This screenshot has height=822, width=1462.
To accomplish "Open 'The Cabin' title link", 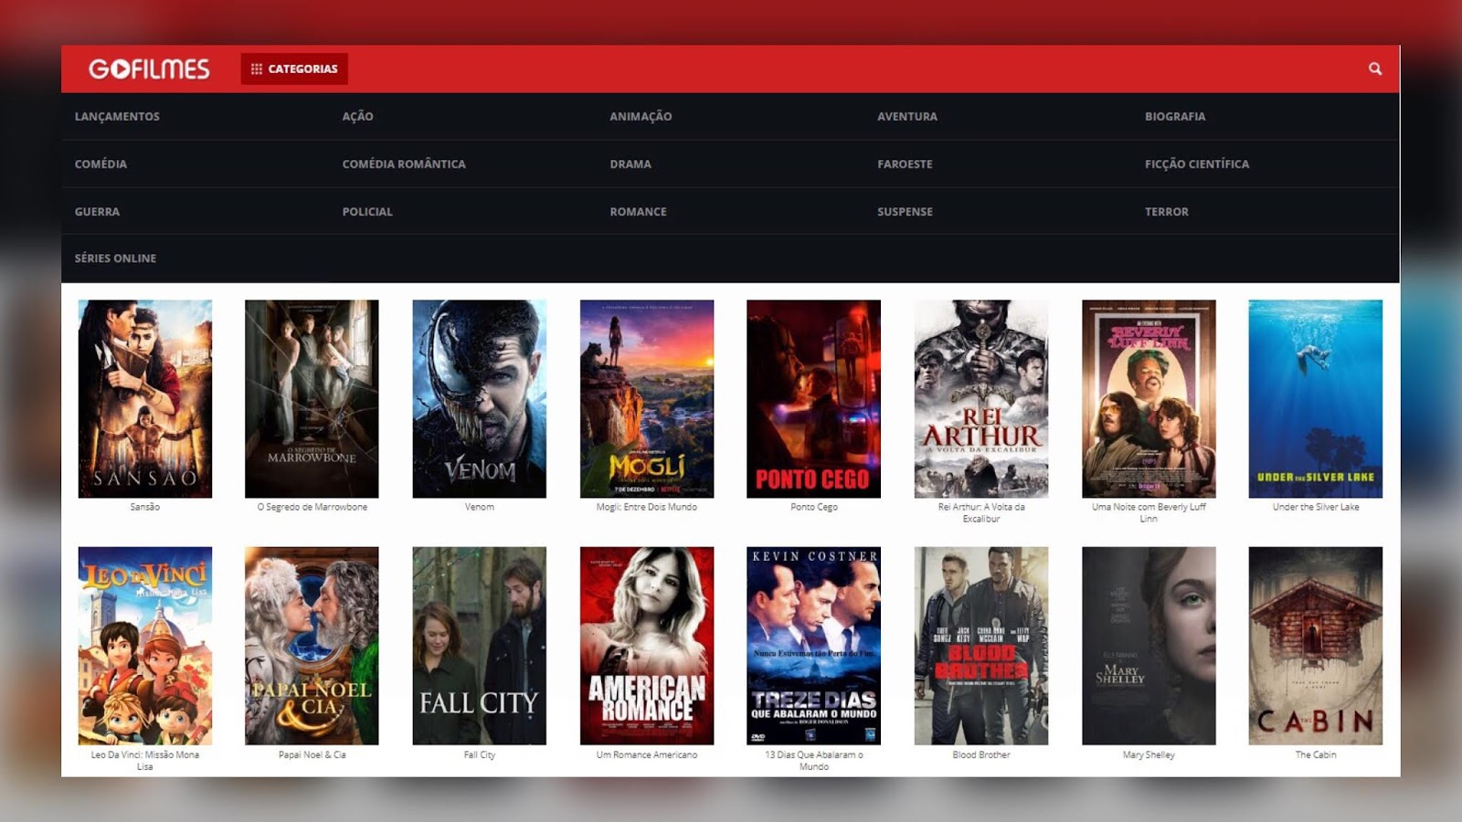I will (1316, 754).
